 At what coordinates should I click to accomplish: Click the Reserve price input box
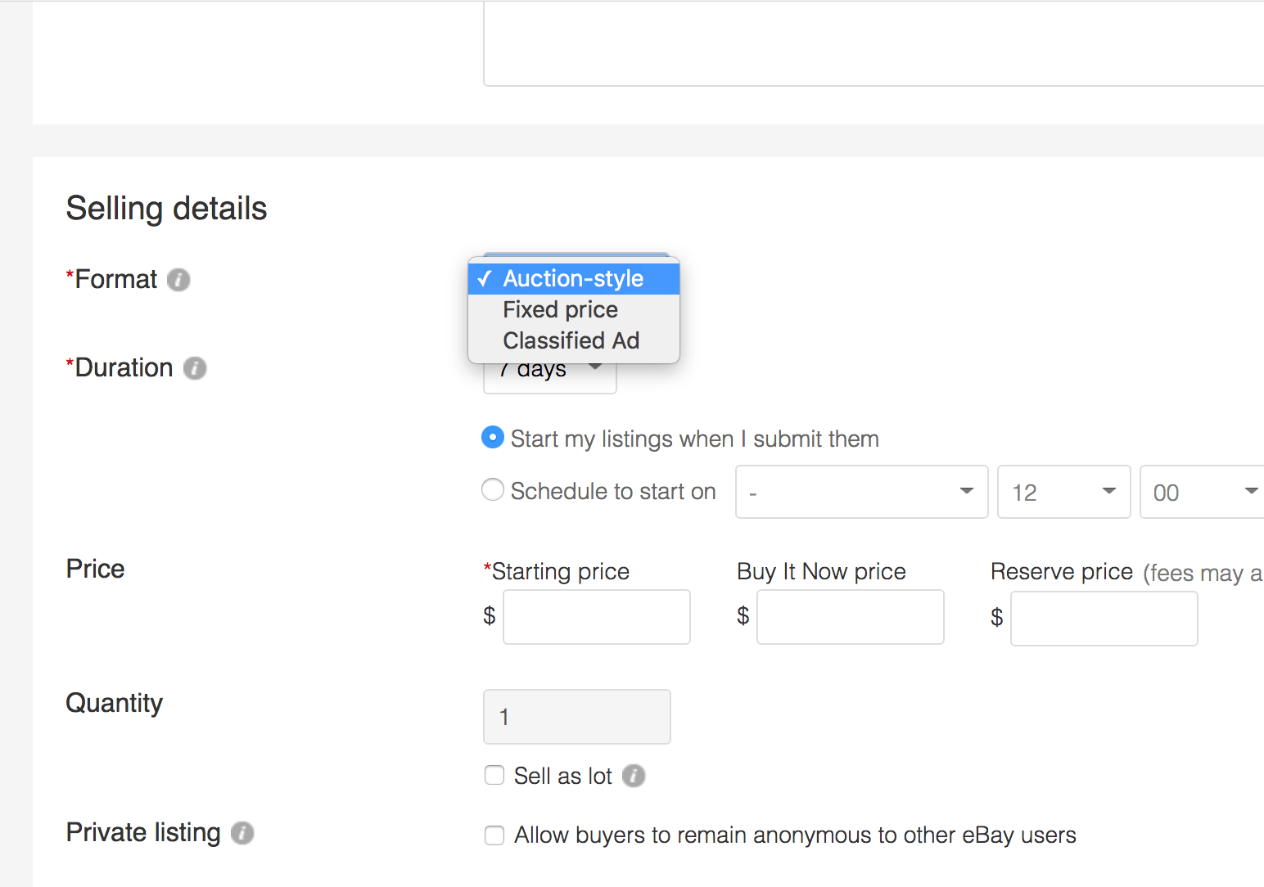pyautogui.click(x=1104, y=619)
